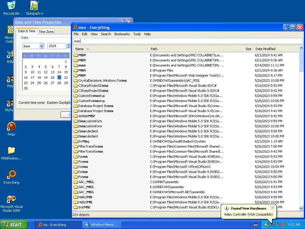
Task: Select the dotNetMSP folder result
Action: pyautogui.click(x=186, y=116)
